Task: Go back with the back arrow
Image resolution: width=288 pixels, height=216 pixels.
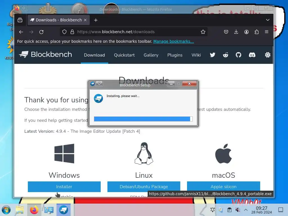Action: pyautogui.click(x=21, y=32)
